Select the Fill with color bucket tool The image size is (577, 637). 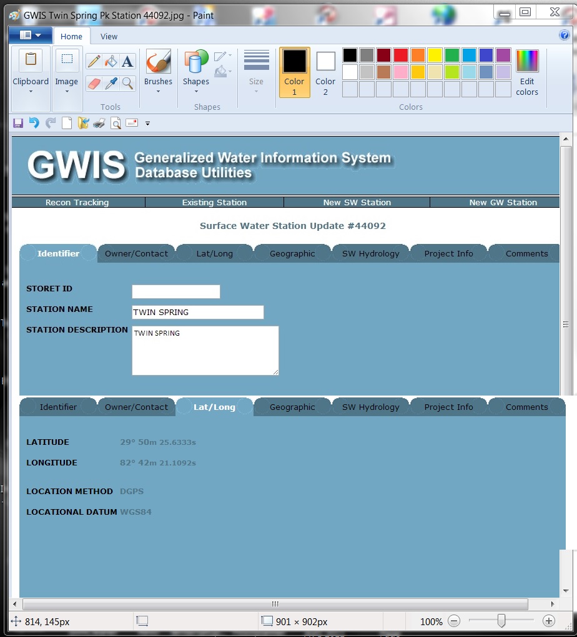pos(111,61)
